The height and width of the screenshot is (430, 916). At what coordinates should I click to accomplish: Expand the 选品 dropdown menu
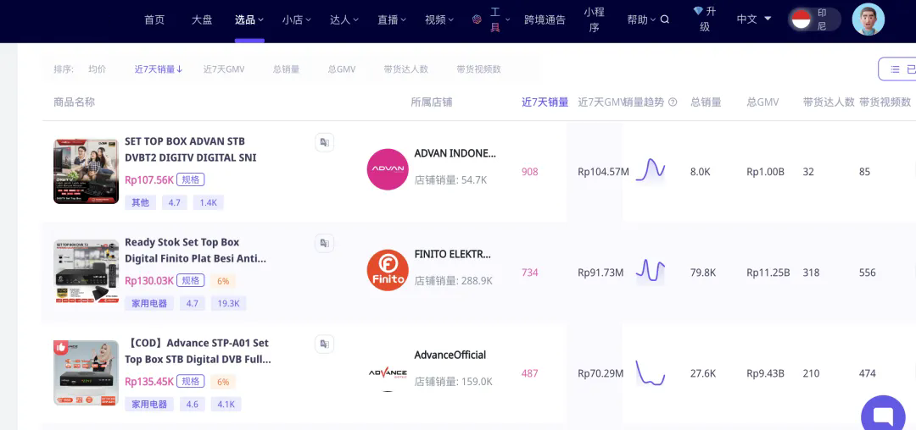click(x=249, y=19)
